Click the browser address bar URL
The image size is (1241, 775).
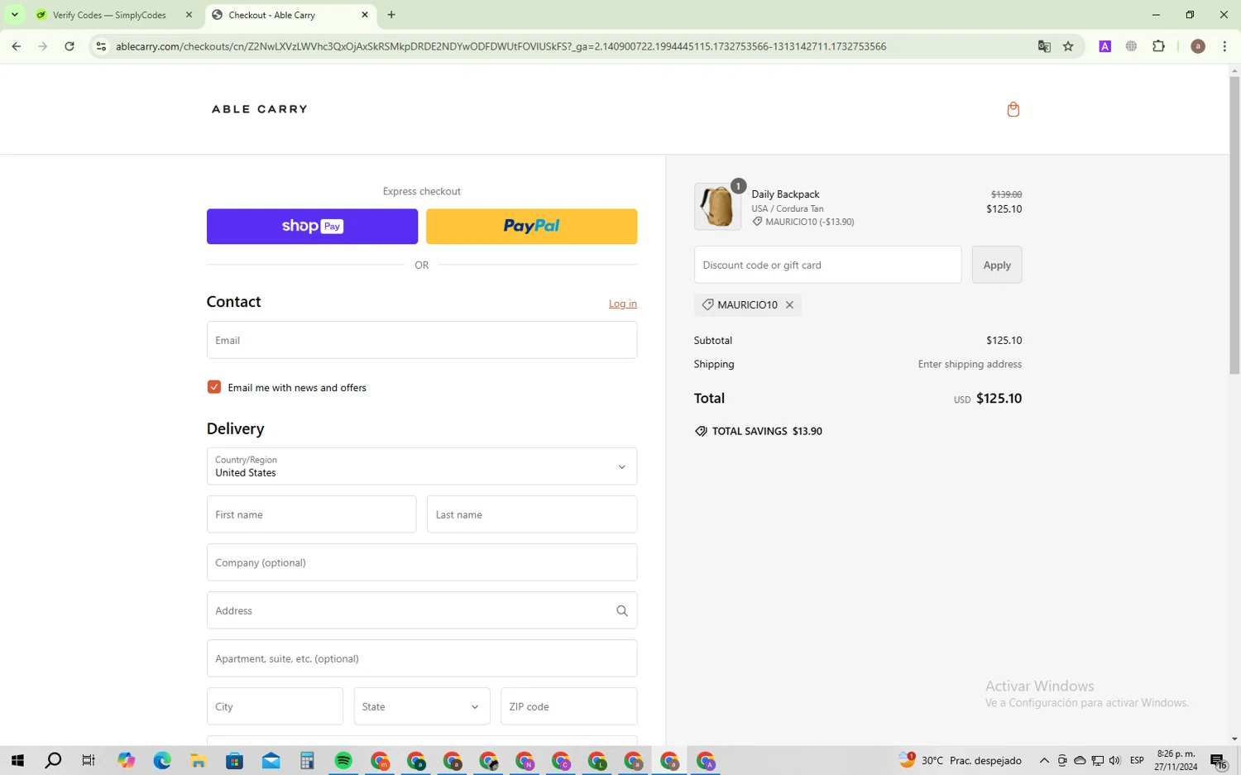pos(501,46)
